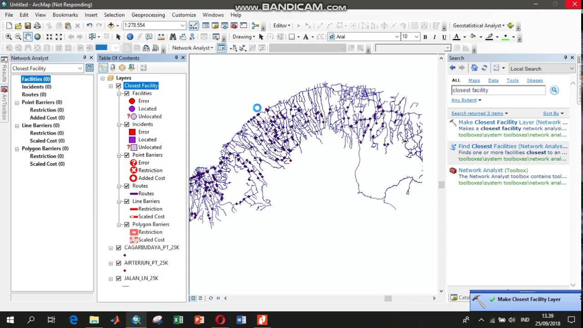The height and width of the screenshot is (328, 583).
Task: Open Geostatistical Wizard icon
Action: point(511,26)
